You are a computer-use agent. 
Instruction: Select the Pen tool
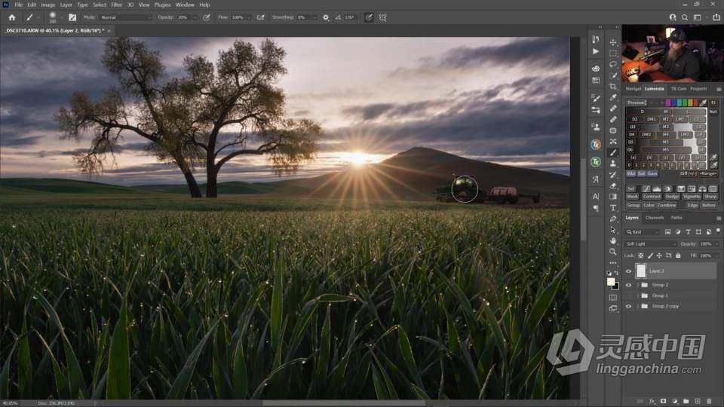click(613, 219)
